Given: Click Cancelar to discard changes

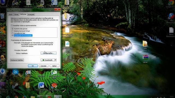Looking at the screenshot, I should (43, 66).
